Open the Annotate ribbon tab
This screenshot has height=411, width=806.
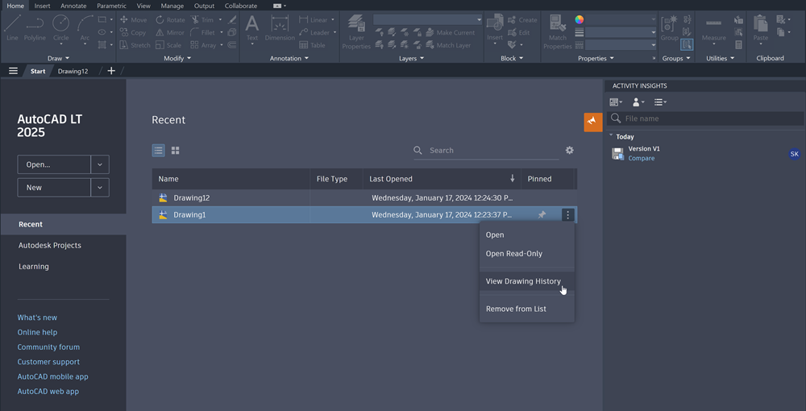tap(73, 6)
